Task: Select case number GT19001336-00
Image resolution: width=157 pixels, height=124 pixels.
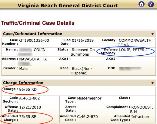Action: click(34, 41)
